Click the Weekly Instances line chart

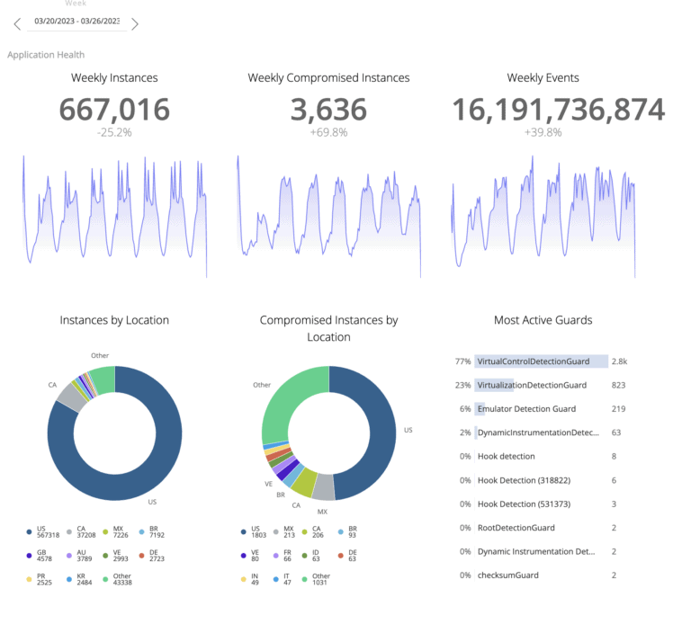114,216
